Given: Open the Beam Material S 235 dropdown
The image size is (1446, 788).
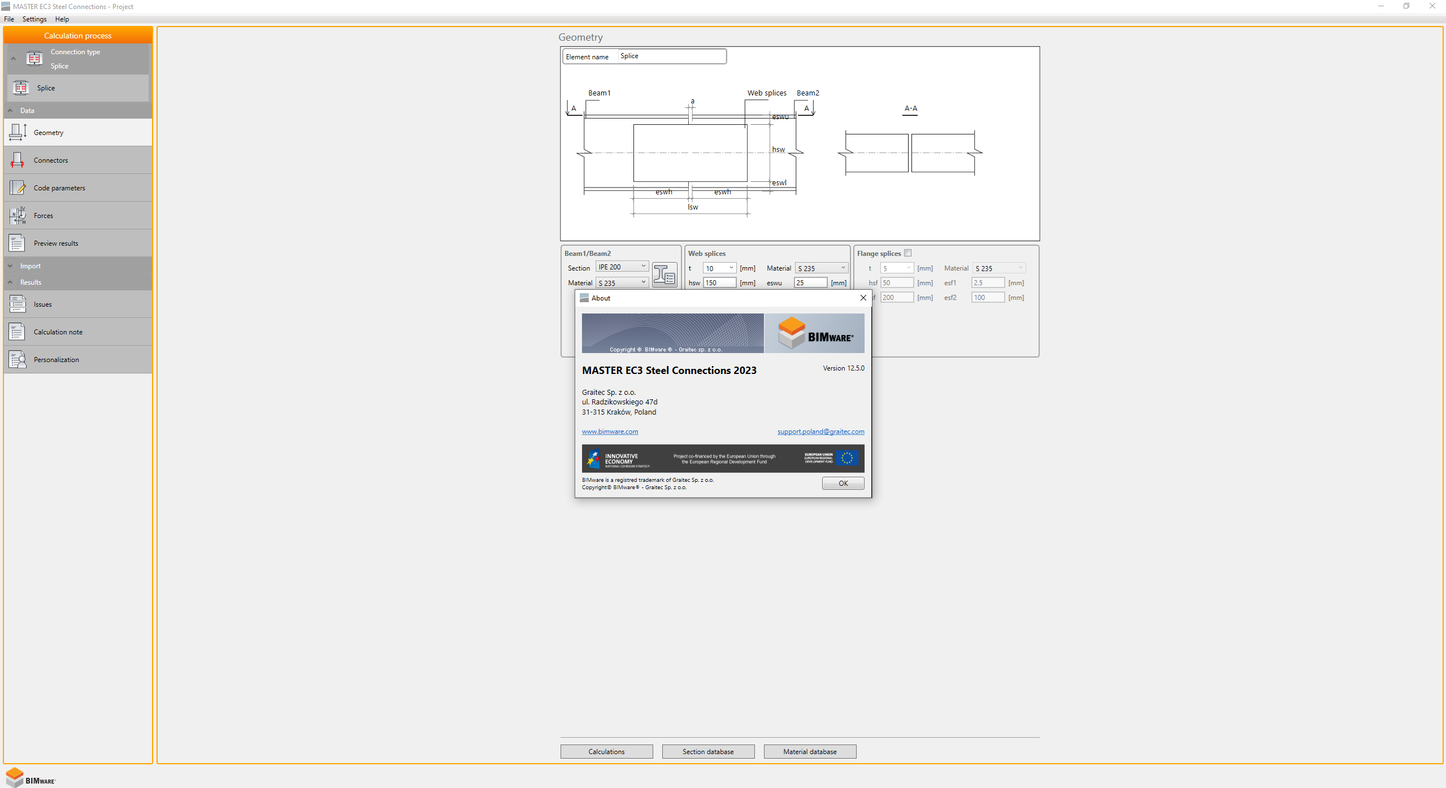Looking at the screenshot, I should pyautogui.click(x=622, y=282).
